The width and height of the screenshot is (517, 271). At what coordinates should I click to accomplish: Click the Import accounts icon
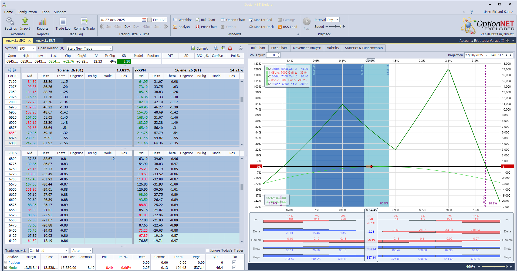(x=25, y=24)
